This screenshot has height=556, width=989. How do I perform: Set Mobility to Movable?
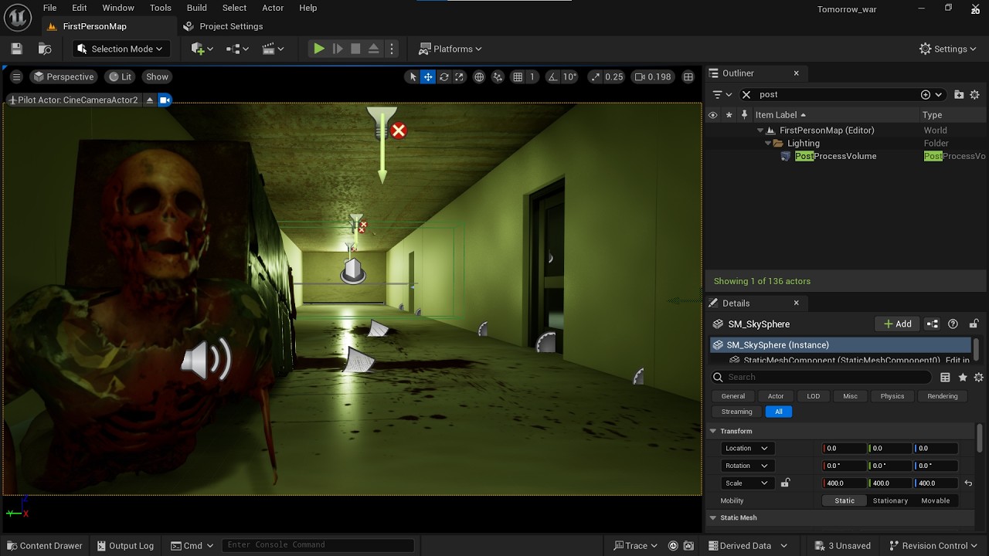coord(936,500)
